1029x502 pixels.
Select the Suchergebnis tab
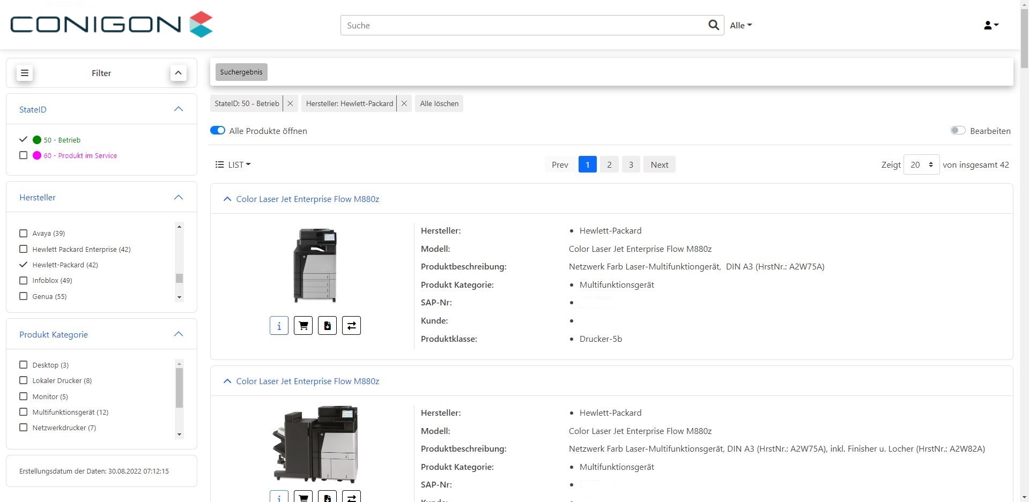[x=241, y=72]
